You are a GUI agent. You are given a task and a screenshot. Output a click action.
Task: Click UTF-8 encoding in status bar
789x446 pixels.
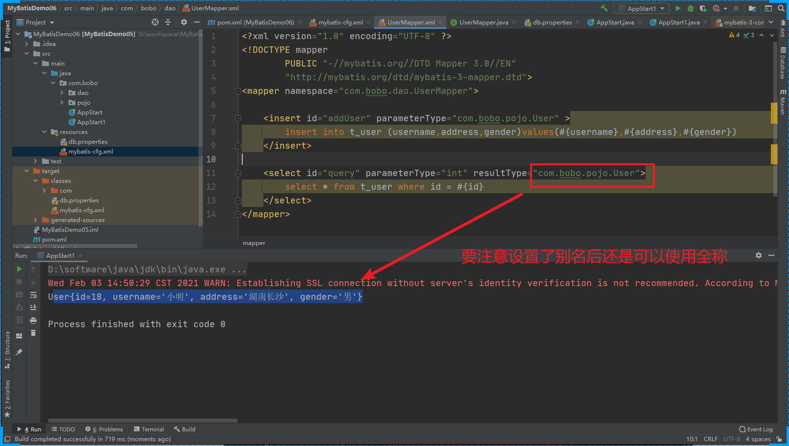click(x=732, y=439)
